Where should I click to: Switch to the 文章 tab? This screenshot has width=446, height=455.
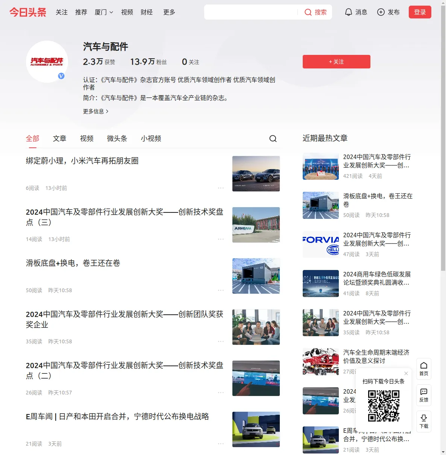tap(59, 138)
